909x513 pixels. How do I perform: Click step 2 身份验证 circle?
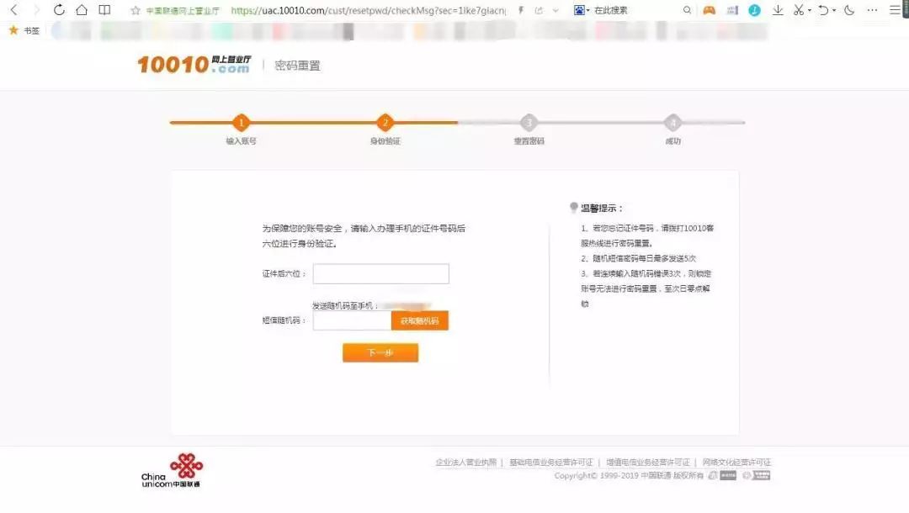point(385,122)
